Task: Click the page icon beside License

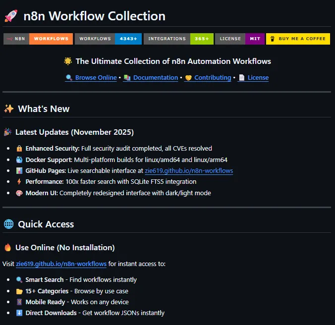Action: tap(242, 77)
